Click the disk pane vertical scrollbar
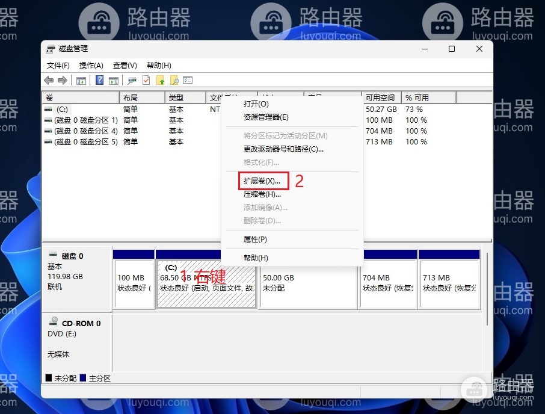 pos(487,289)
